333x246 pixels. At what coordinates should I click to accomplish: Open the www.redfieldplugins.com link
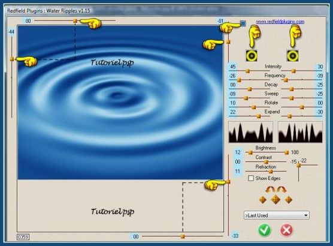pyautogui.click(x=280, y=22)
